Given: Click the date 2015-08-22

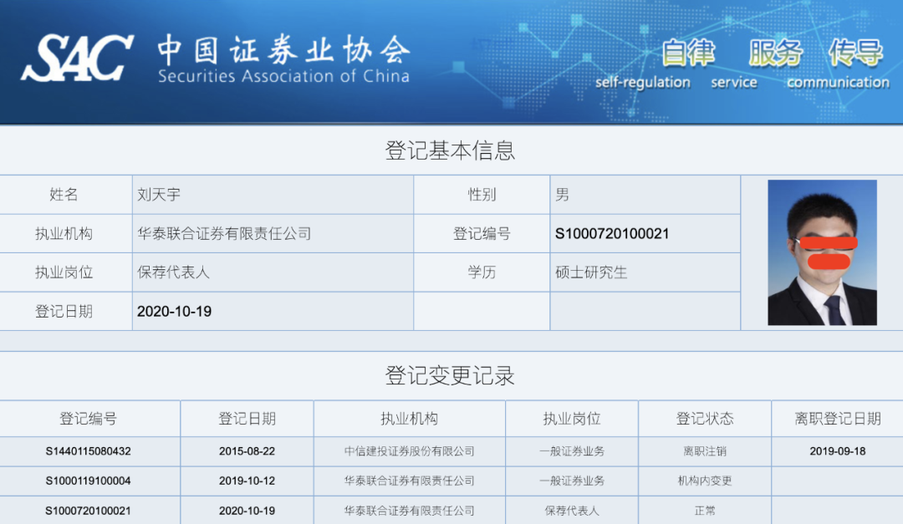Looking at the screenshot, I should 247,451.
